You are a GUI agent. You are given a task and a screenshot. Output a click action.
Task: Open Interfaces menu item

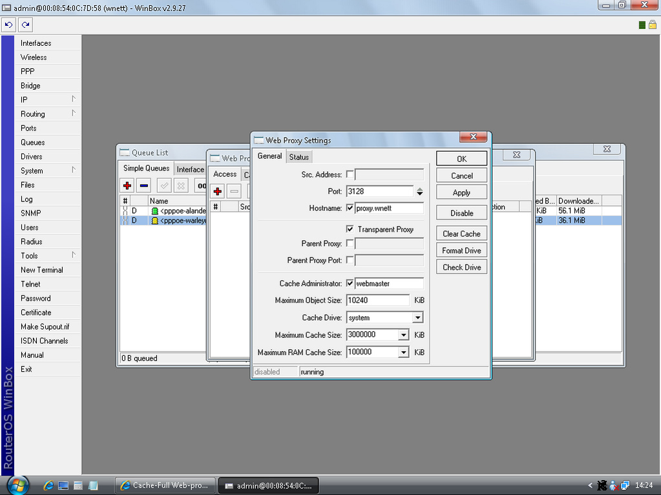point(48,43)
